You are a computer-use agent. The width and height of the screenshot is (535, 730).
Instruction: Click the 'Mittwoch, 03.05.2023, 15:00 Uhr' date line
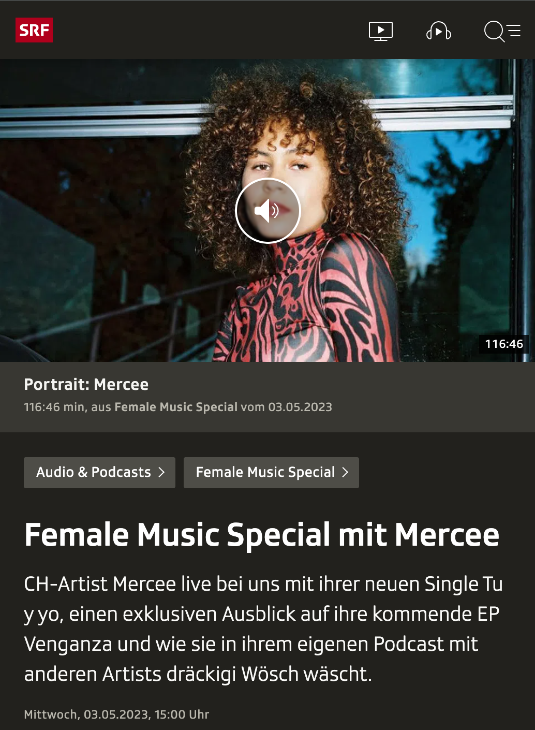point(116,714)
